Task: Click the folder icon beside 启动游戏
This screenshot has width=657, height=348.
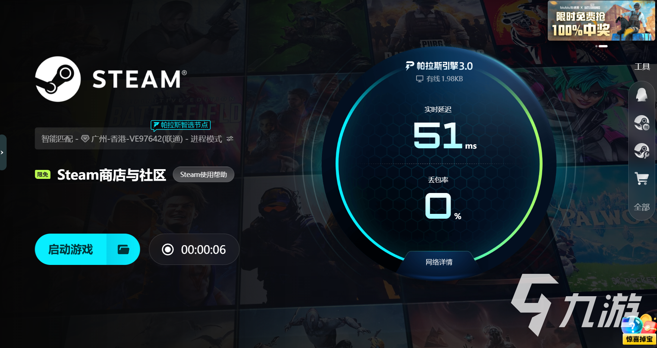Action: click(x=123, y=249)
